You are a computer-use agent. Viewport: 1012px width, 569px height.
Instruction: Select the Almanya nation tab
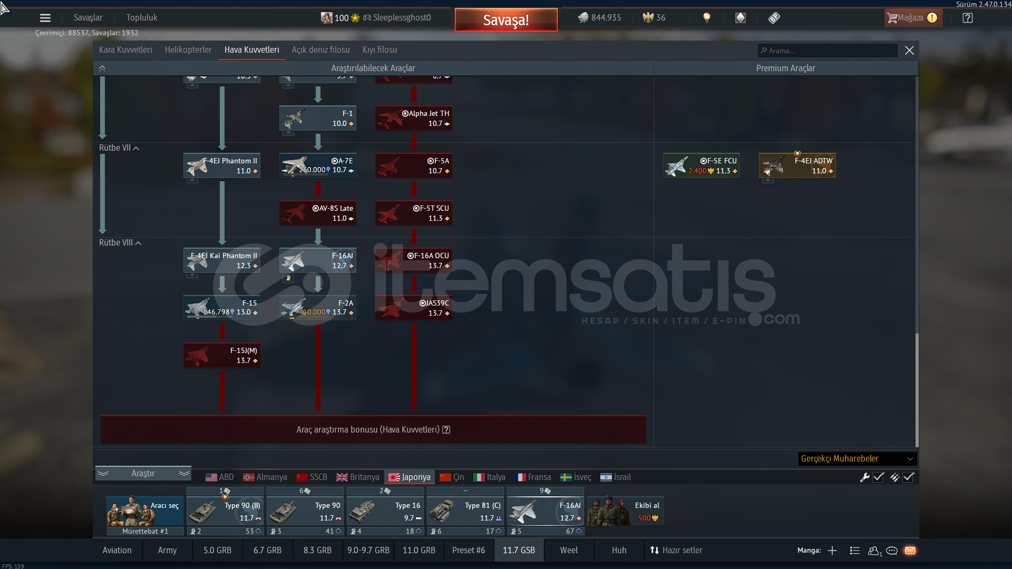click(265, 477)
